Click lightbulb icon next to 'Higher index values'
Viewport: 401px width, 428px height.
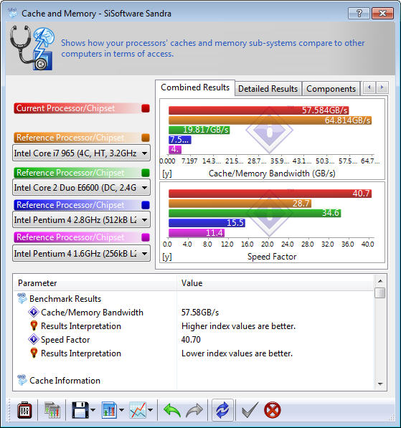point(34,325)
